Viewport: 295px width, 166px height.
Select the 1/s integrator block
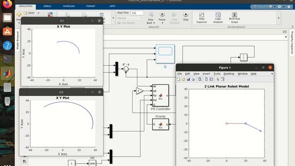(243, 57)
